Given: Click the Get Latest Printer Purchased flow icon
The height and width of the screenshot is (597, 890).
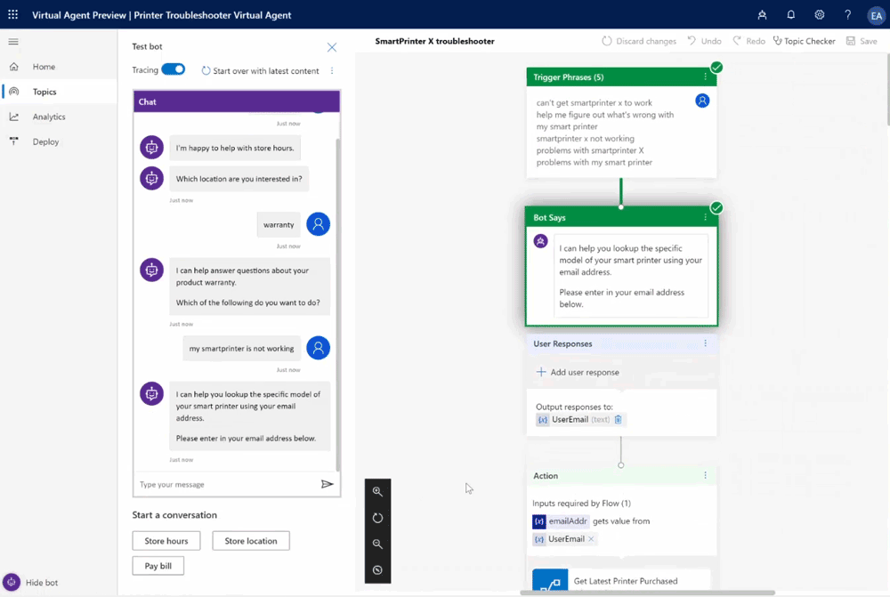Looking at the screenshot, I should pos(550,581).
